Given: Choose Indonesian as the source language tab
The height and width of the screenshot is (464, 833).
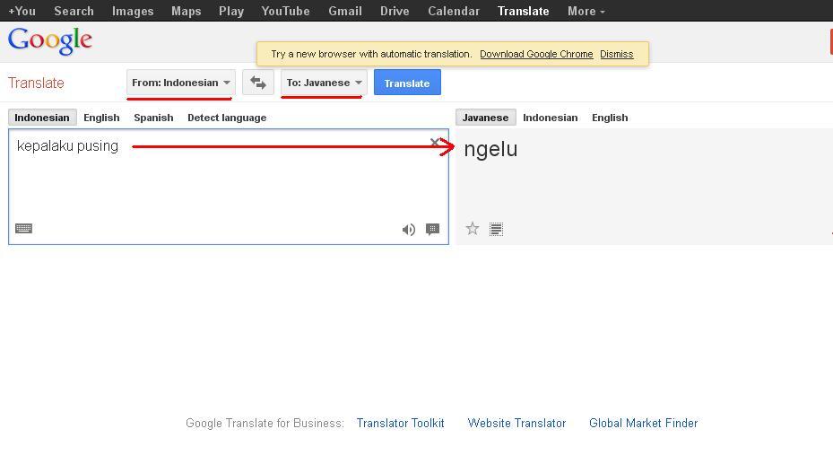Looking at the screenshot, I should [x=42, y=118].
